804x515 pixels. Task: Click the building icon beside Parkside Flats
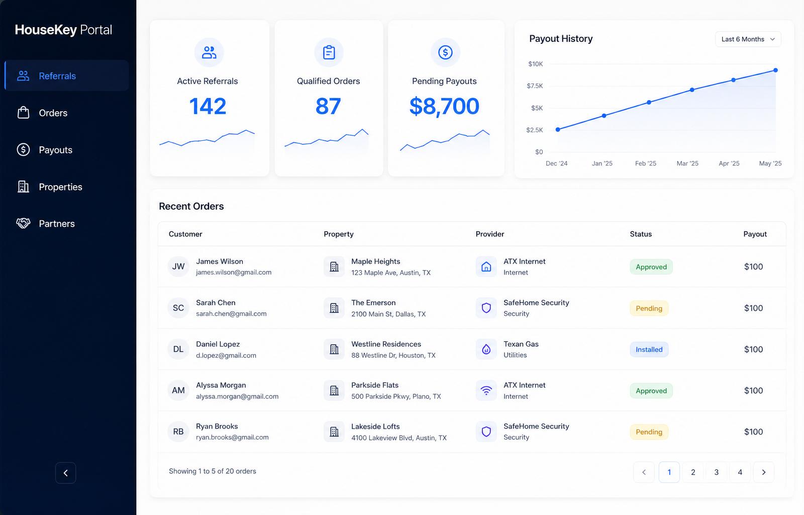pos(334,390)
